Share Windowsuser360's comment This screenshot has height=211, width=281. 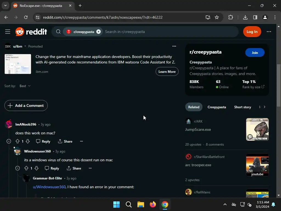click(74, 168)
